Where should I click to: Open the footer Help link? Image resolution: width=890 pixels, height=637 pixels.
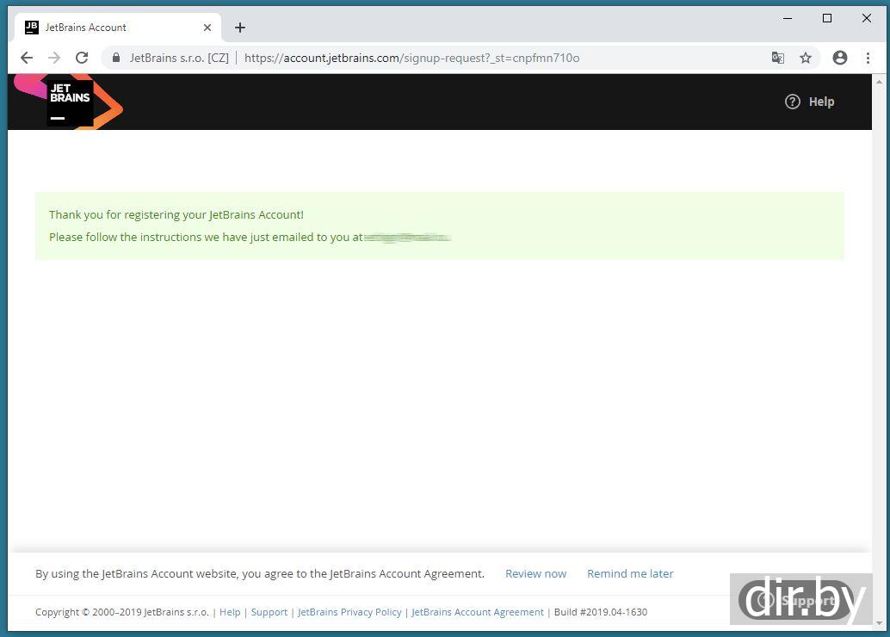[230, 612]
